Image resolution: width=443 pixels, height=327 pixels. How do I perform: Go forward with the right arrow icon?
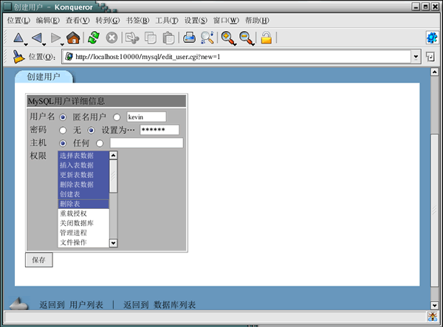pos(55,38)
